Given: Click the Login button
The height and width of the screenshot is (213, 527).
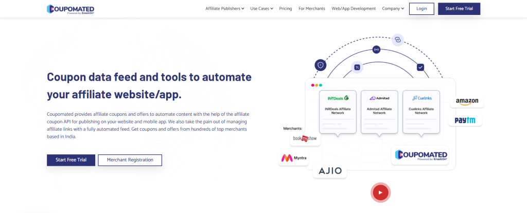Looking at the screenshot, I should pyautogui.click(x=421, y=9).
